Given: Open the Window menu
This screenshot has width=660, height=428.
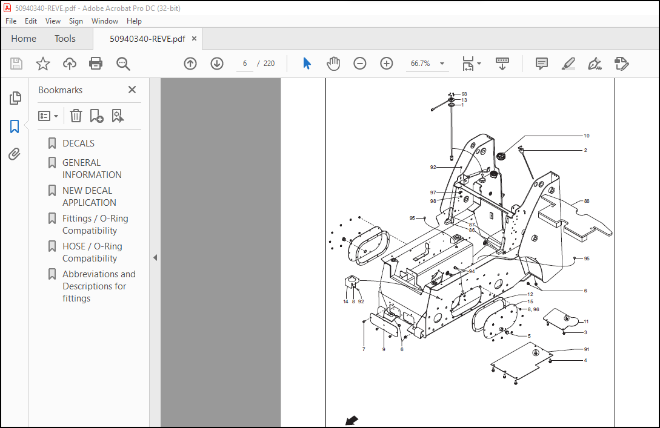Looking at the screenshot, I should [x=105, y=21].
